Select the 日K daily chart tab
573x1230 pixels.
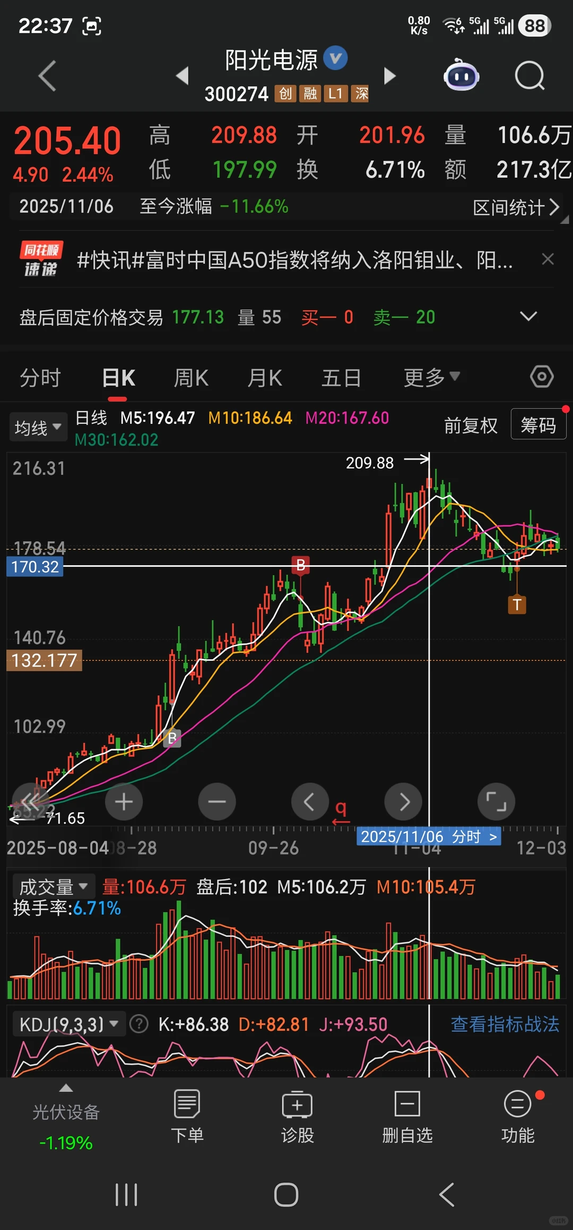[118, 378]
